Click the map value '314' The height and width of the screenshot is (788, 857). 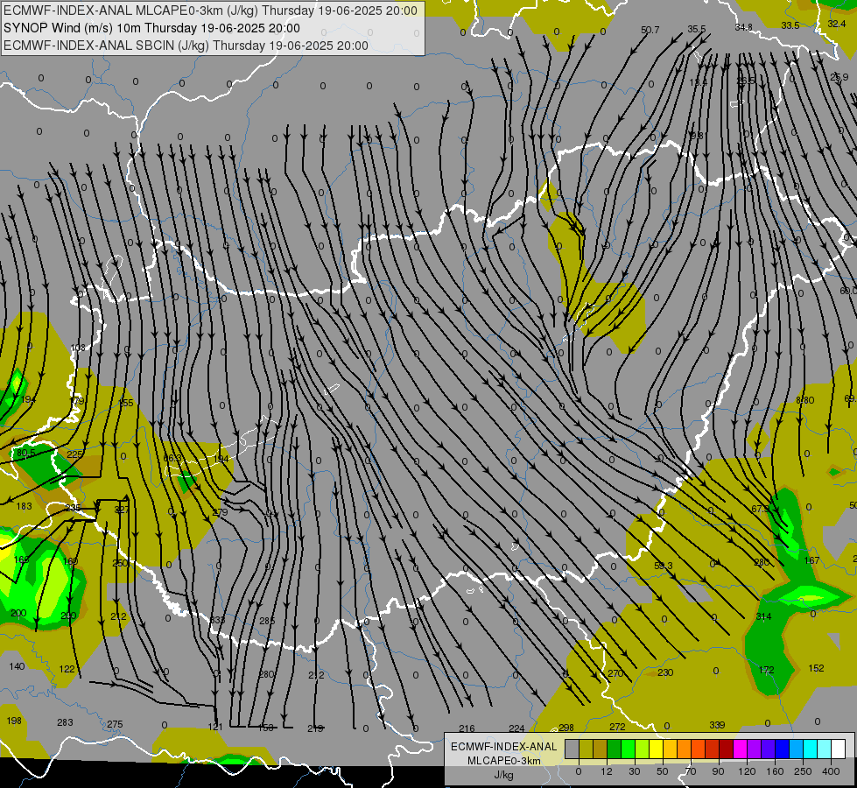(763, 616)
